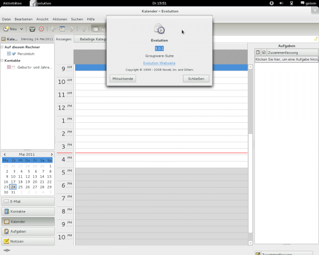Open the Bearbeiten menu
The image size is (319, 255).
point(23,19)
